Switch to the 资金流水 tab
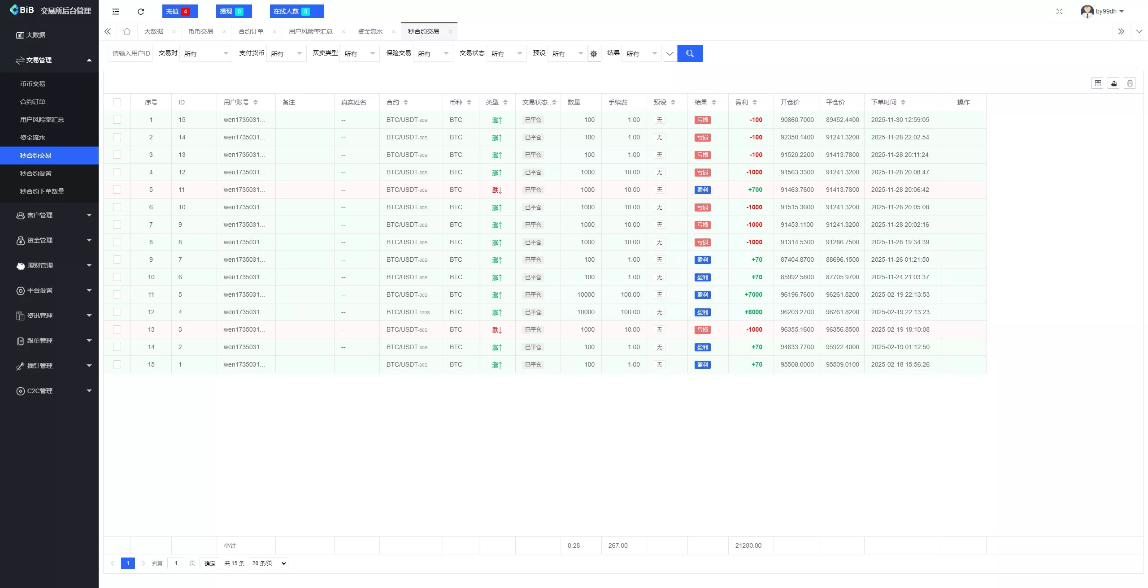Image resolution: width=1148 pixels, height=588 pixels. point(370,31)
